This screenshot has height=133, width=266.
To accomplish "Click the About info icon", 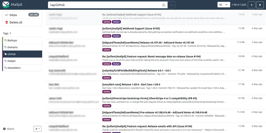I will click(4, 129).
